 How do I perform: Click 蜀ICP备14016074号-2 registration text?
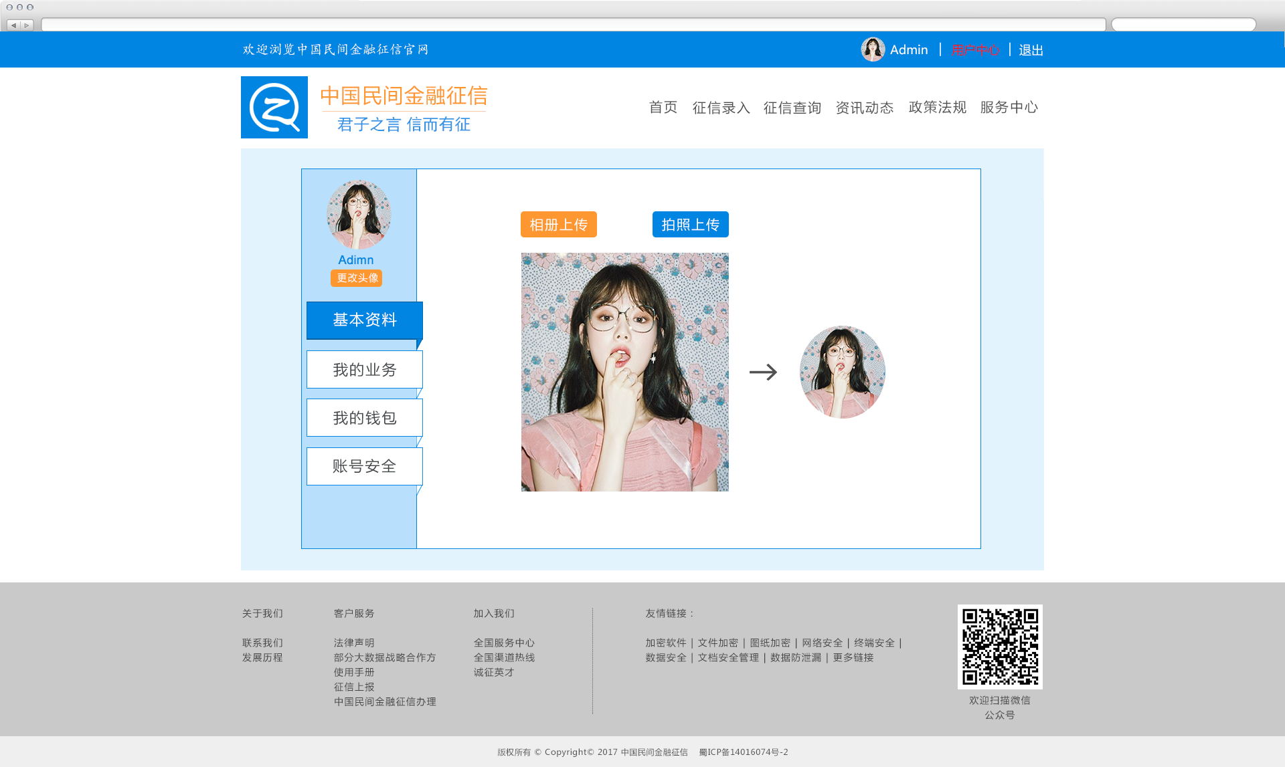coord(744,752)
